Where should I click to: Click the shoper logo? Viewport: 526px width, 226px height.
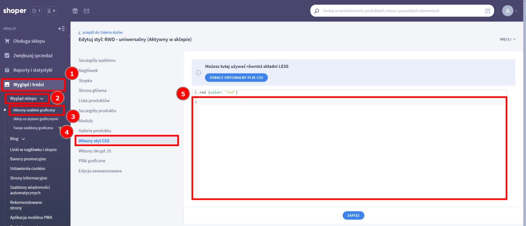point(14,11)
